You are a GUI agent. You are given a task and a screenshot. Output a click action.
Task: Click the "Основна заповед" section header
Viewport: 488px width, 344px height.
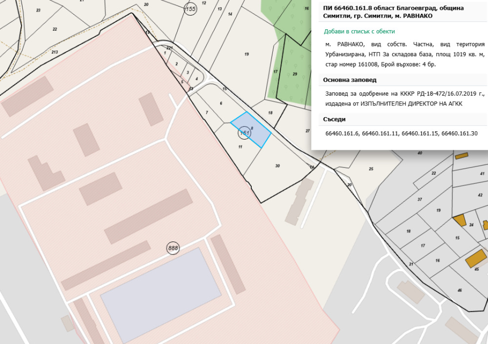pyautogui.click(x=349, y=80)
